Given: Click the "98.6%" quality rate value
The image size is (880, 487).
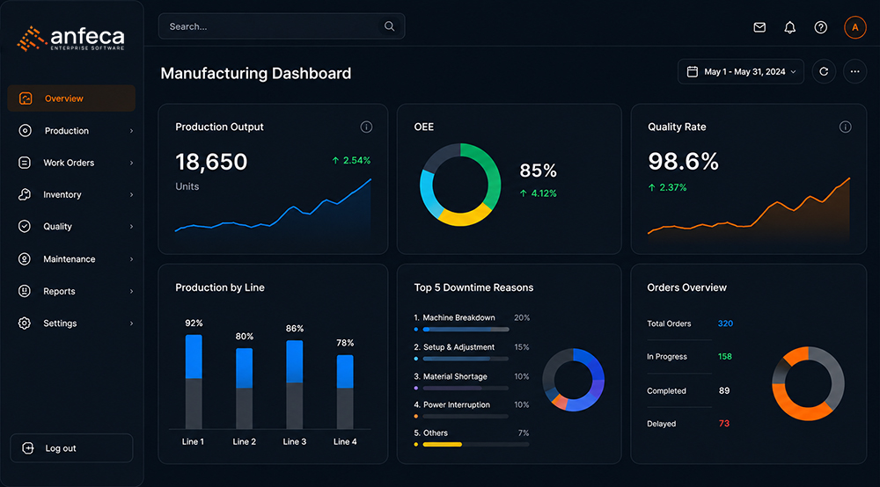Looking at the screenshot, I should tap(683, 162).
